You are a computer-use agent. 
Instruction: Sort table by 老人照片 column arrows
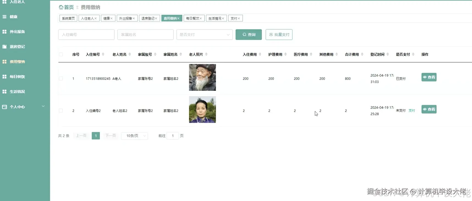click(206, 54)
